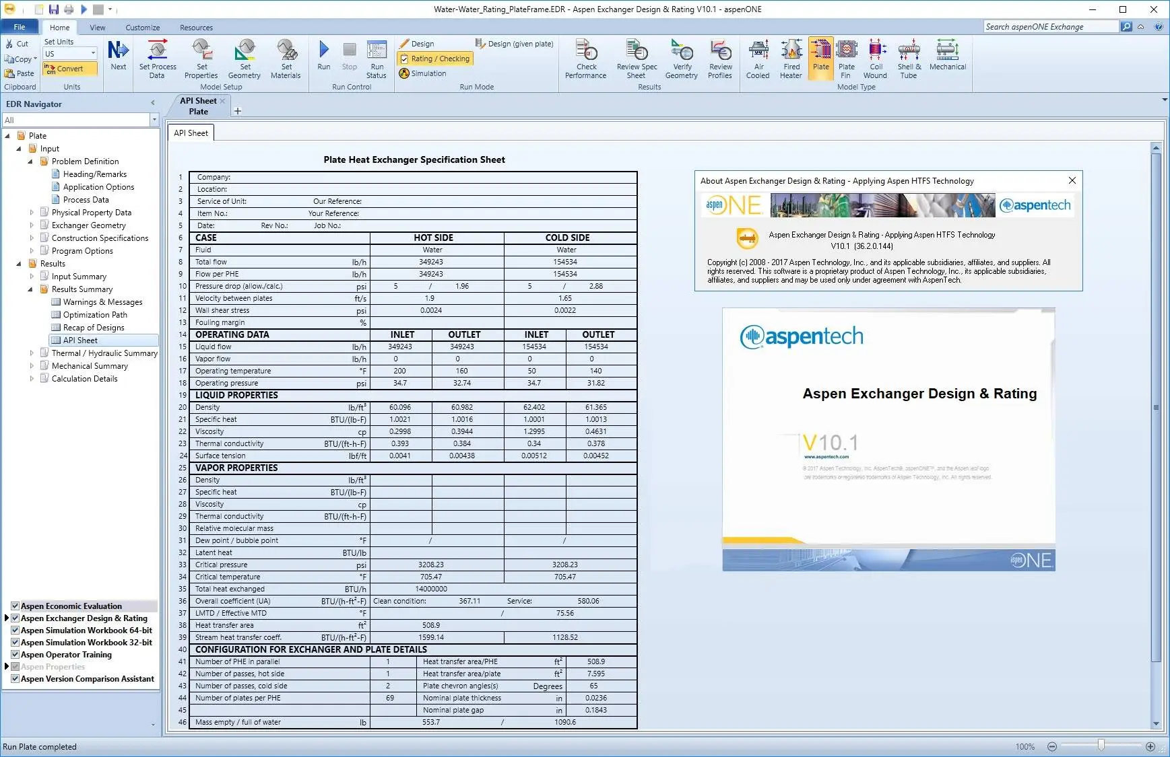This screenshot has height=757, width=1170.
Task: Open Run Status
Action: [377, 59]
